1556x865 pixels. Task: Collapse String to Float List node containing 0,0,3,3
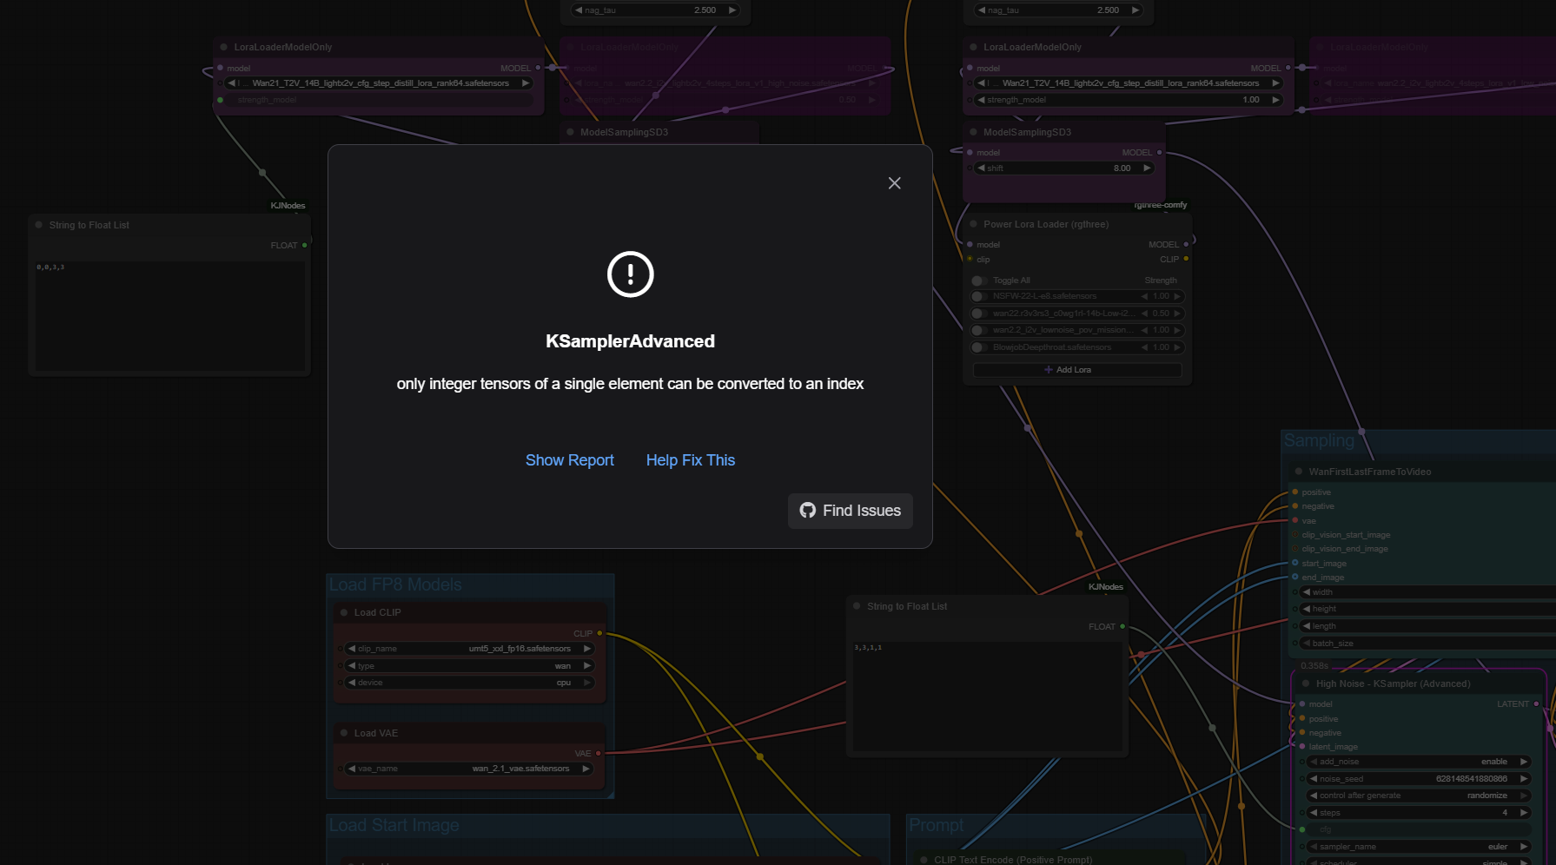[39, 225]
